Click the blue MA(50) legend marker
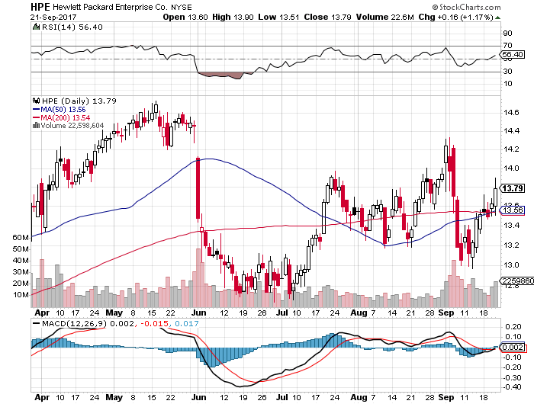This screenshot has width=534, height=404. click(35, 108)
